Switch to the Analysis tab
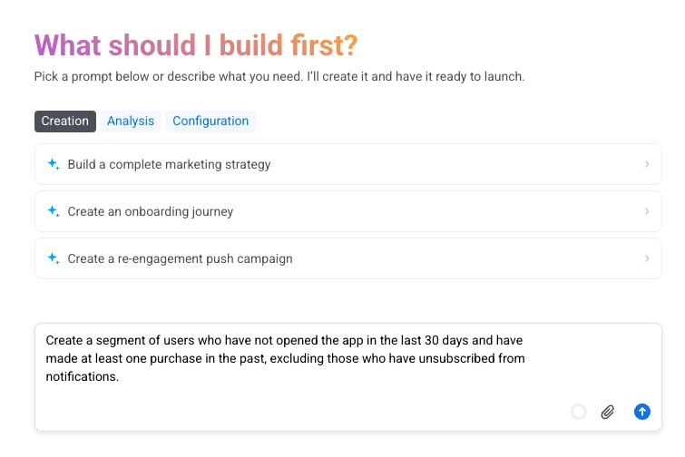The image size is (685, 457). [131, 121]
